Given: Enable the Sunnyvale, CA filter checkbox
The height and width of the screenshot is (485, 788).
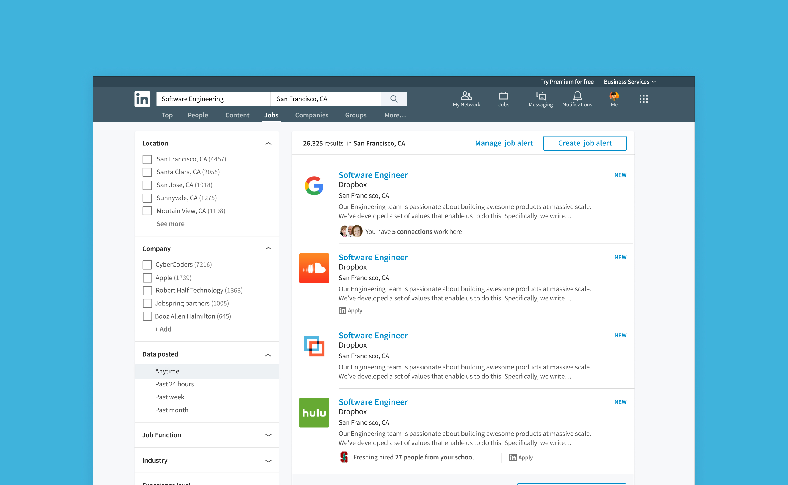Looking at the screenshot, I should pyautogui.click(x=147, y=198).
